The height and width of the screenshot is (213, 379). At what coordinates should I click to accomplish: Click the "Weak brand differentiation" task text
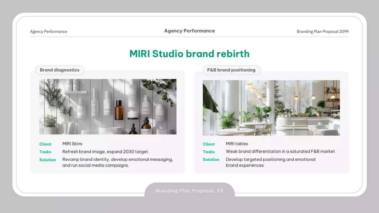coord(280,151)
